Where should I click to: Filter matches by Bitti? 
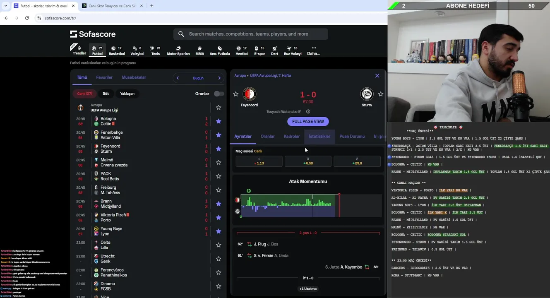pos(106,94)
